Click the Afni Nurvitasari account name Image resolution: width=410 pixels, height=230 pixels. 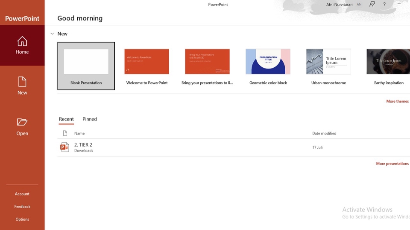click(339, 4)
